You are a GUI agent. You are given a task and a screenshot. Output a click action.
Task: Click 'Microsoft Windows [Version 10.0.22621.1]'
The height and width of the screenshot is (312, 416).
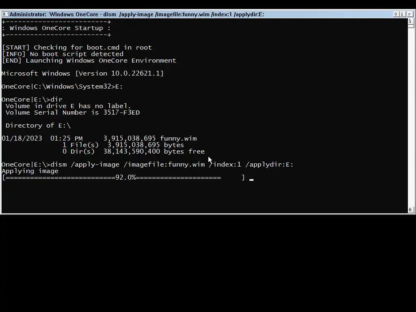tap(82, 74)
